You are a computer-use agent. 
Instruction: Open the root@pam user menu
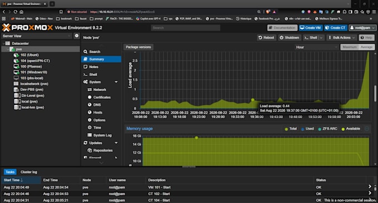click(362, 28)
